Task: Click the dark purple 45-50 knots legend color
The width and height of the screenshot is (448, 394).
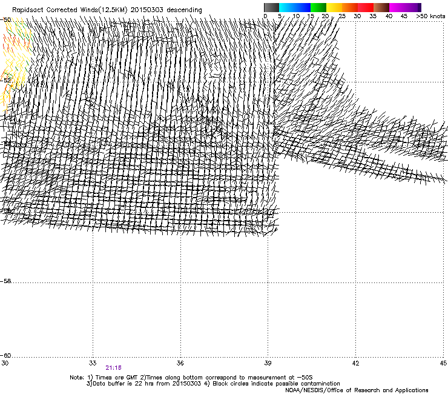Action: [413, 7]
